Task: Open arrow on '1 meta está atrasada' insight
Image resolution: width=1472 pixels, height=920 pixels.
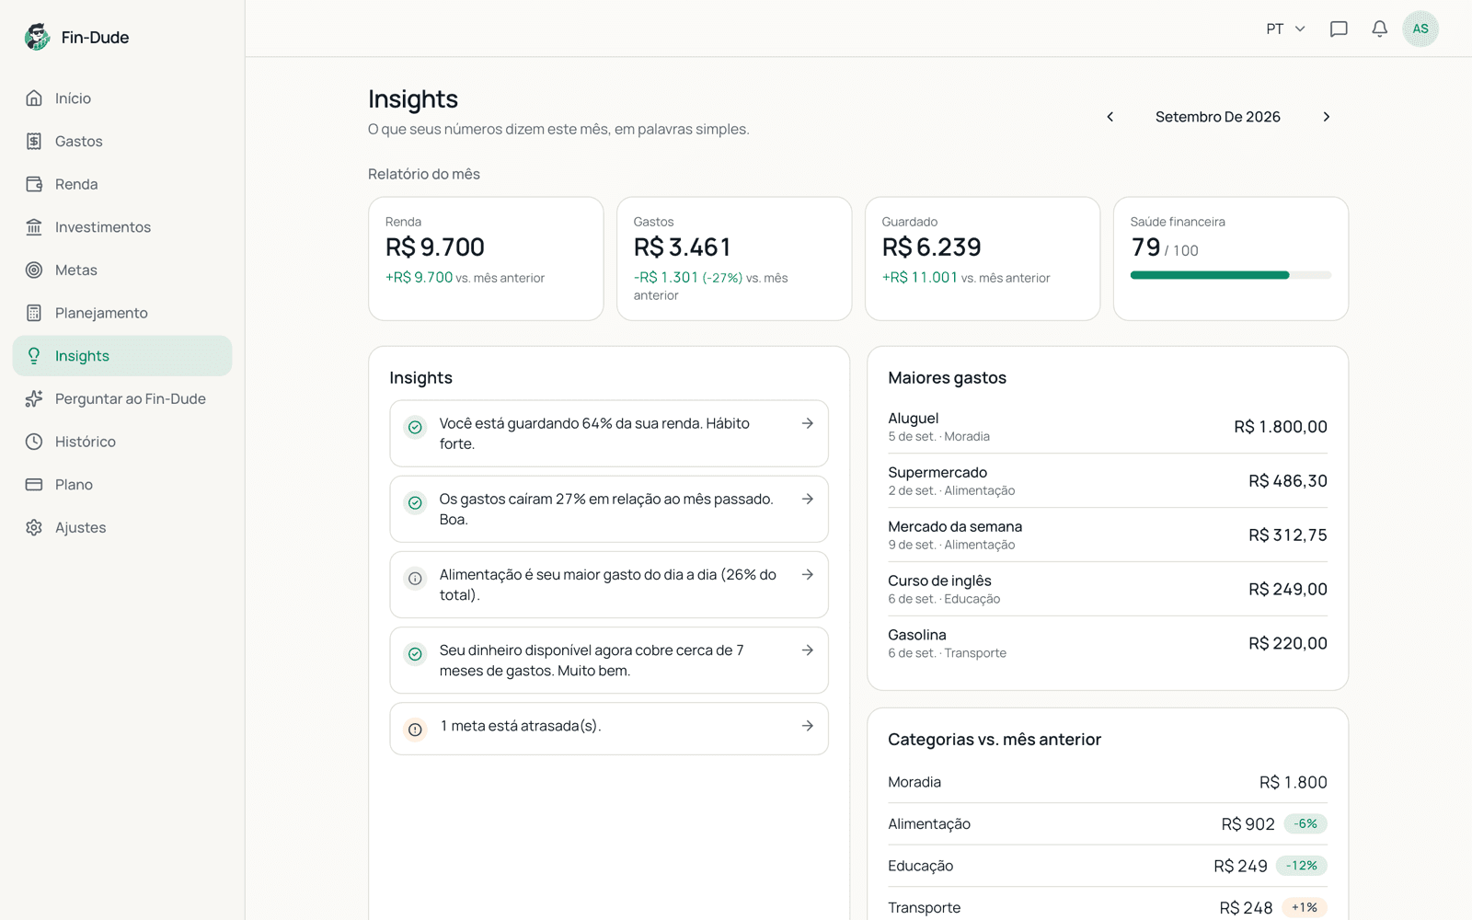Action: point(807,726)
